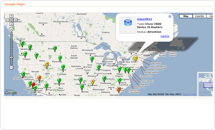Select the green marker in Montana
This screenshot has width=215, height=130.
(x=55, y=49)
